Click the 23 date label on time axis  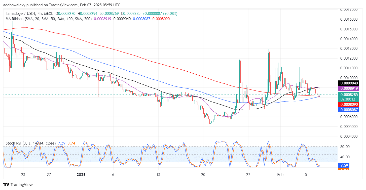pyautogui.click(x=23, y=175)
